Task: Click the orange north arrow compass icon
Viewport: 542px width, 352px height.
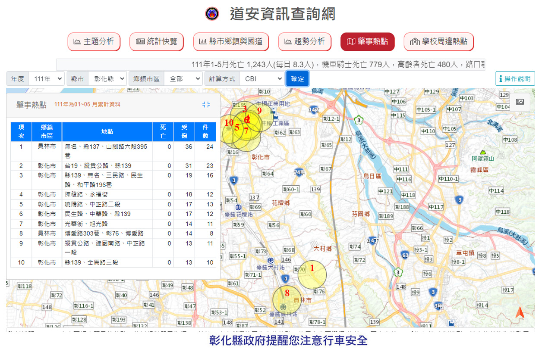Action: pyautogui.click(x=520, y=312)
